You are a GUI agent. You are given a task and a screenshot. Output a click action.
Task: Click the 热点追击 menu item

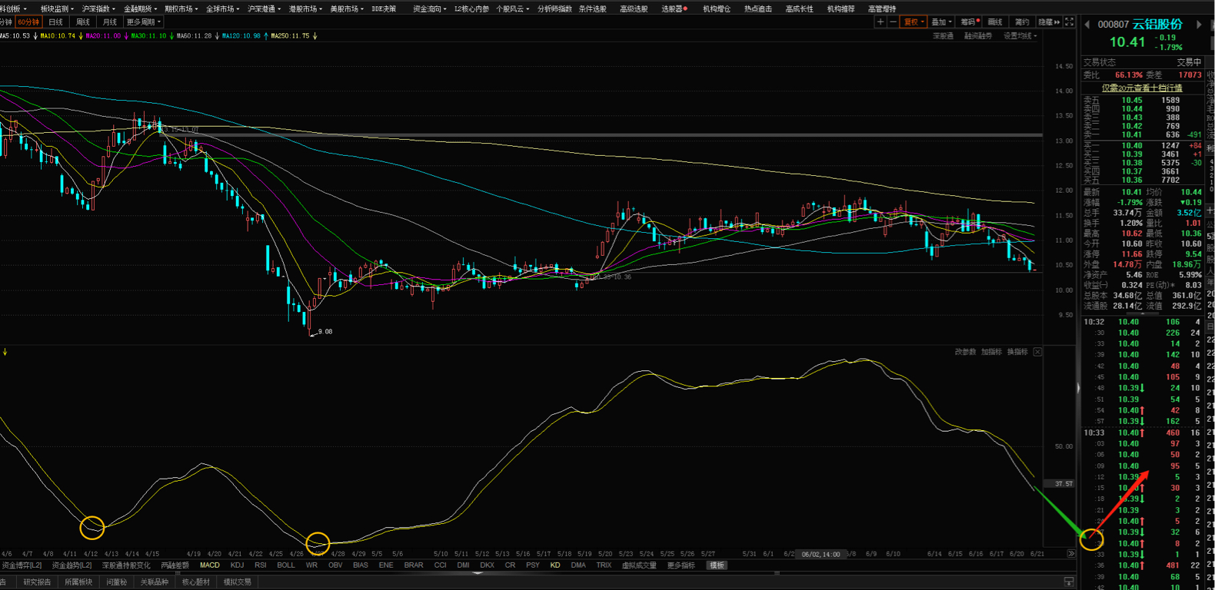click(757, 8)
